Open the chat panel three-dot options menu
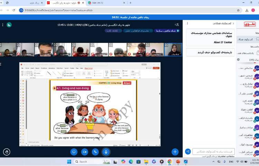The width and height of the screenshot is (259, 166). (188, 23)
